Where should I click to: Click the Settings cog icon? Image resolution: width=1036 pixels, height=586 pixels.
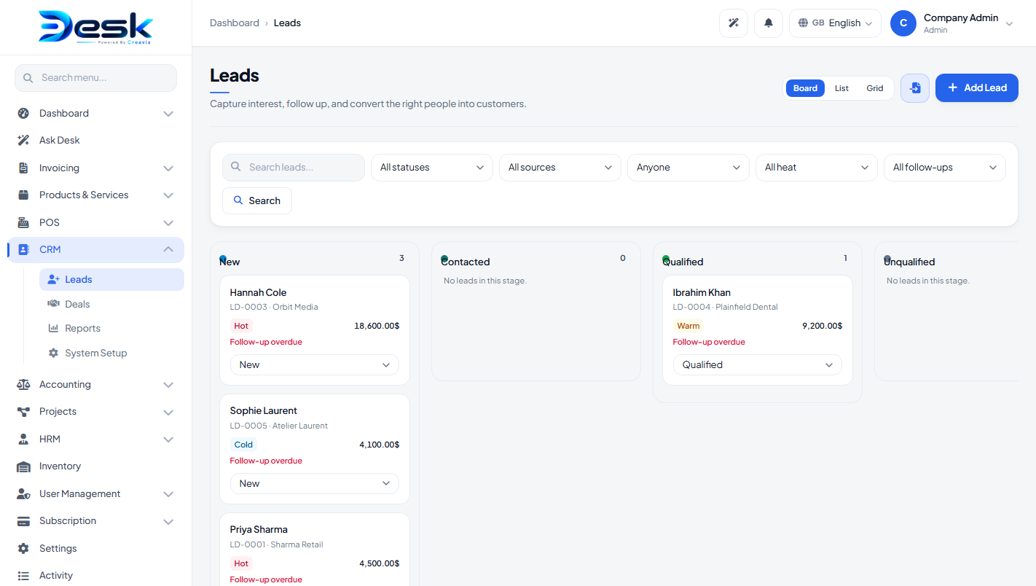coord(23,548)
